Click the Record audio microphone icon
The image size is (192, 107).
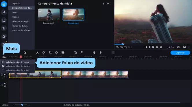[x=101, y=53]
